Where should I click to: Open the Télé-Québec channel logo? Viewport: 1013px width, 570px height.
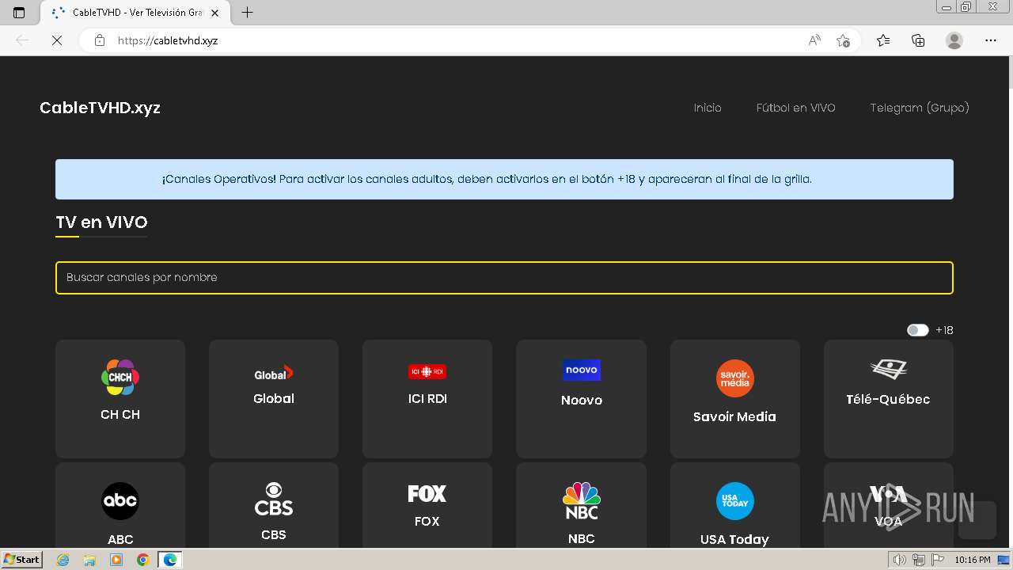point(889,370)
